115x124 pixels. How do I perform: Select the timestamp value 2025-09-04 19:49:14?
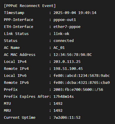[x=75, y=13]
